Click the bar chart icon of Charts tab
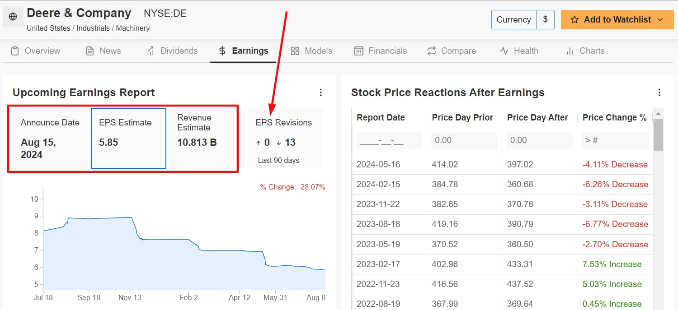 570,51
